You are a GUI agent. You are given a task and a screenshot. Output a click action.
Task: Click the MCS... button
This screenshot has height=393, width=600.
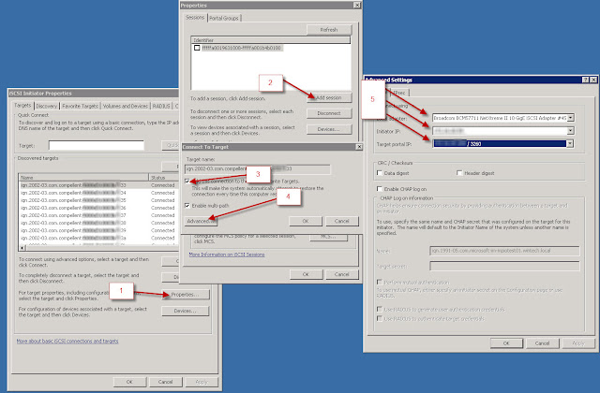(x=328, y=237)
